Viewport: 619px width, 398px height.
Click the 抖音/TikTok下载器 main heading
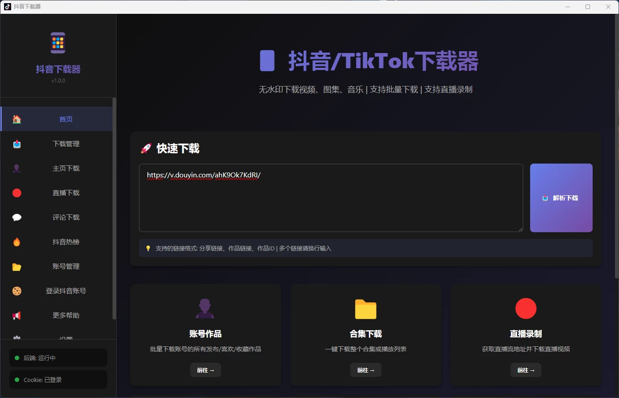(383, 61)
